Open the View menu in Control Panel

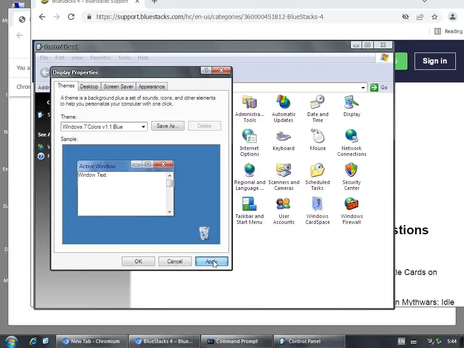point(77,58)
